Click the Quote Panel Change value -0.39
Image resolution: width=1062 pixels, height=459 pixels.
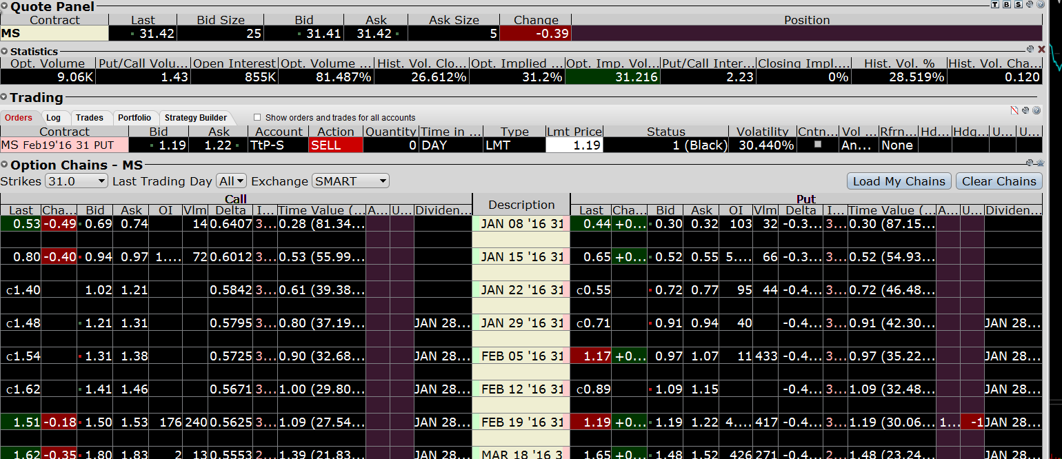536,33
